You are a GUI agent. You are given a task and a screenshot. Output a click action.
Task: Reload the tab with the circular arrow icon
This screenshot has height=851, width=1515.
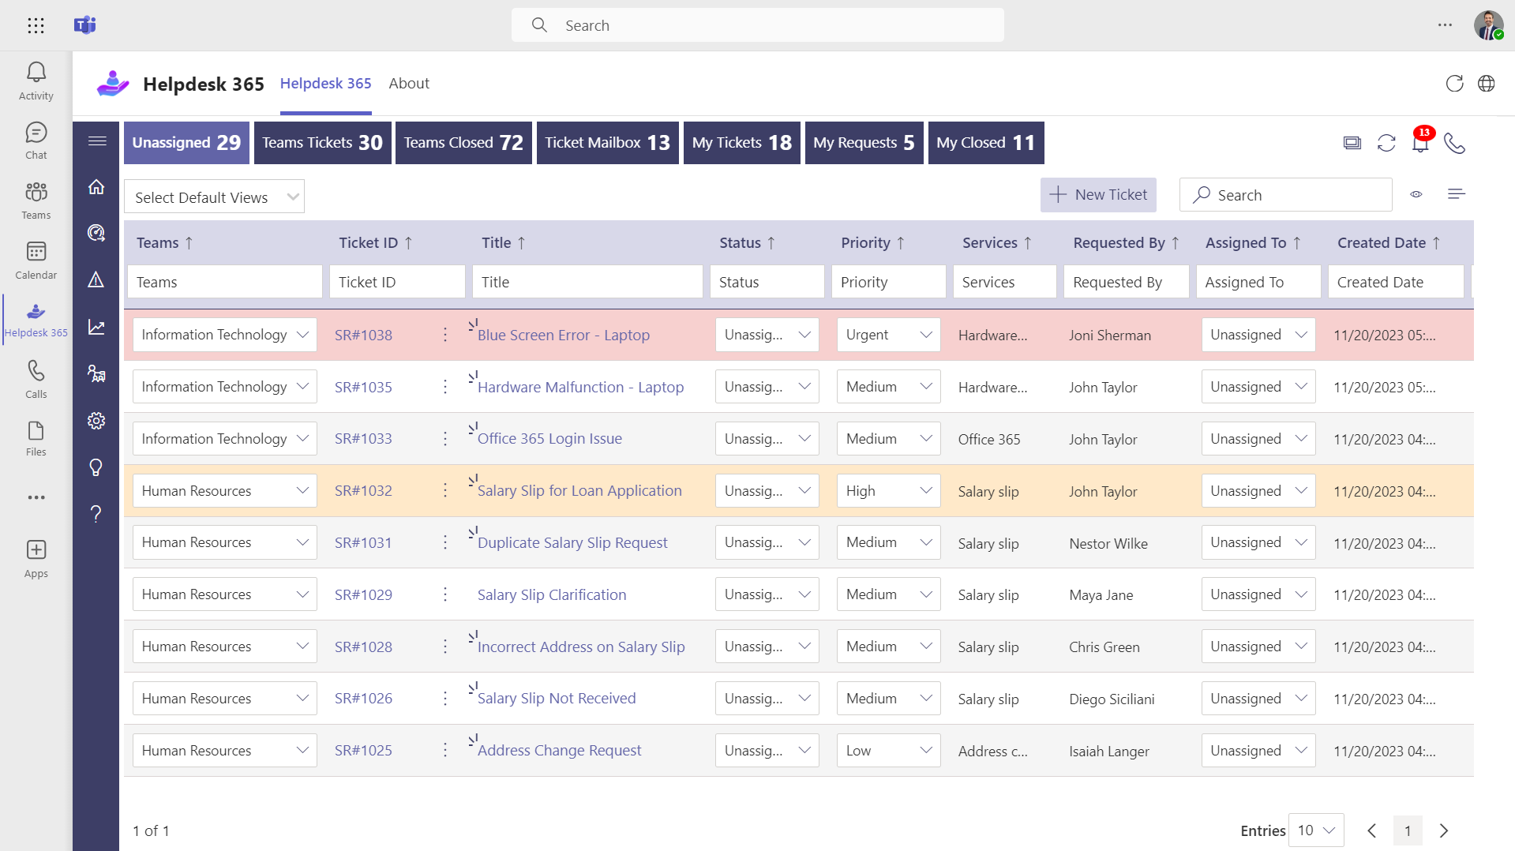click(1454, 84)
